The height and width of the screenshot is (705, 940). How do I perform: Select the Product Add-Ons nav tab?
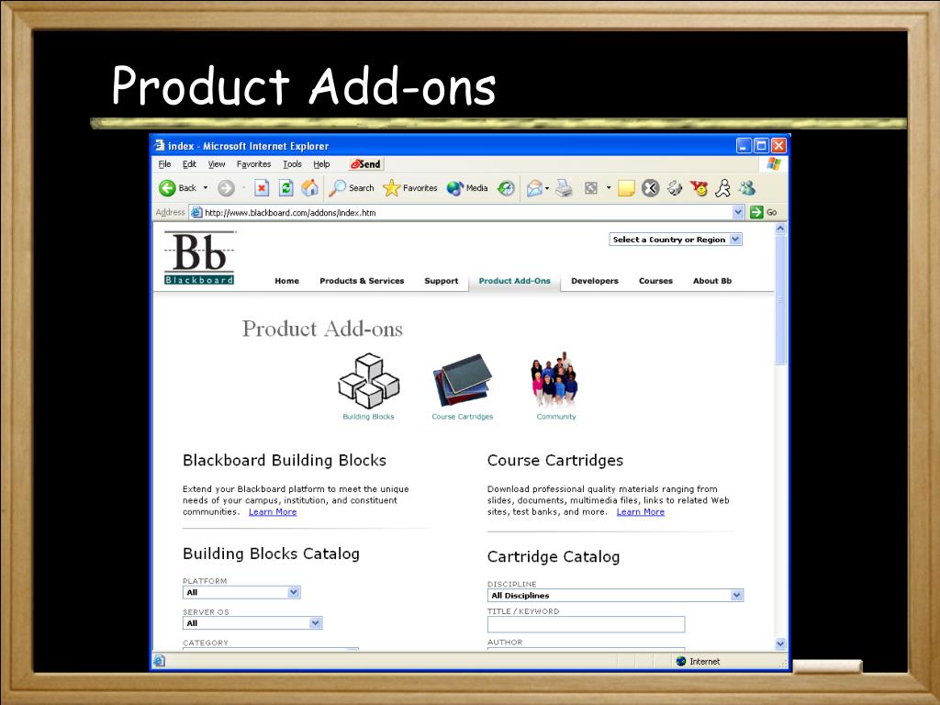(514, 281)
